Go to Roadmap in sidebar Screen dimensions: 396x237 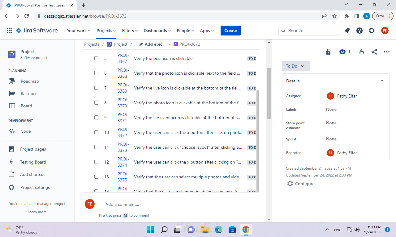[30, 81]
